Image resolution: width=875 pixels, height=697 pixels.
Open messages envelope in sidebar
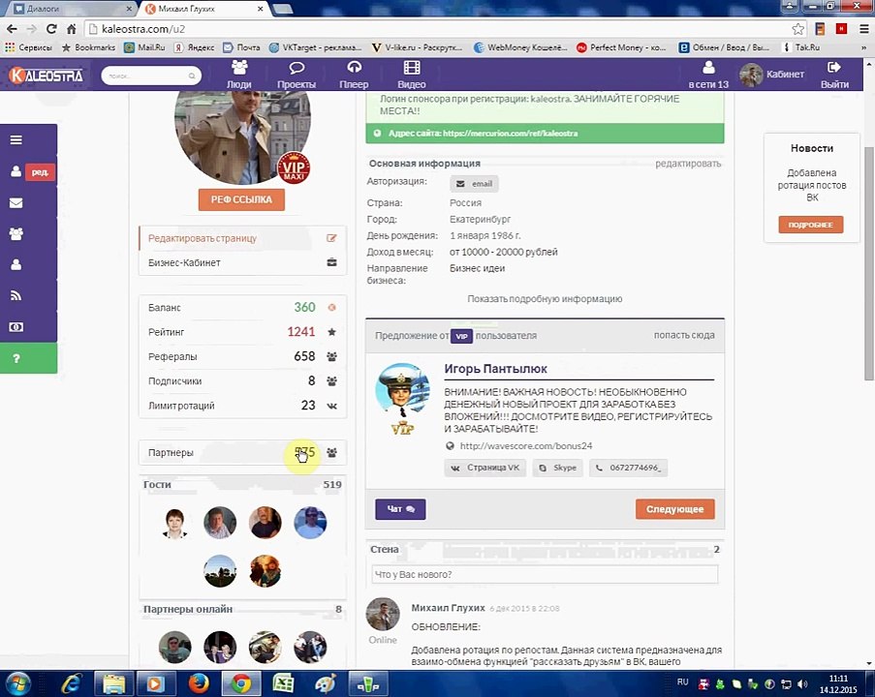pos(16,203)
